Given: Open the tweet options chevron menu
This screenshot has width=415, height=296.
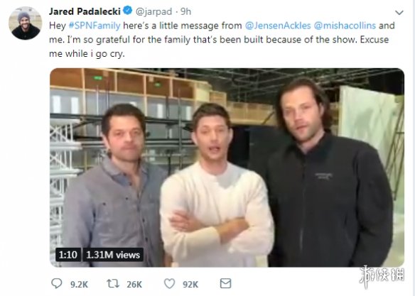Looking at the screenshot, I should pos(399,12).
